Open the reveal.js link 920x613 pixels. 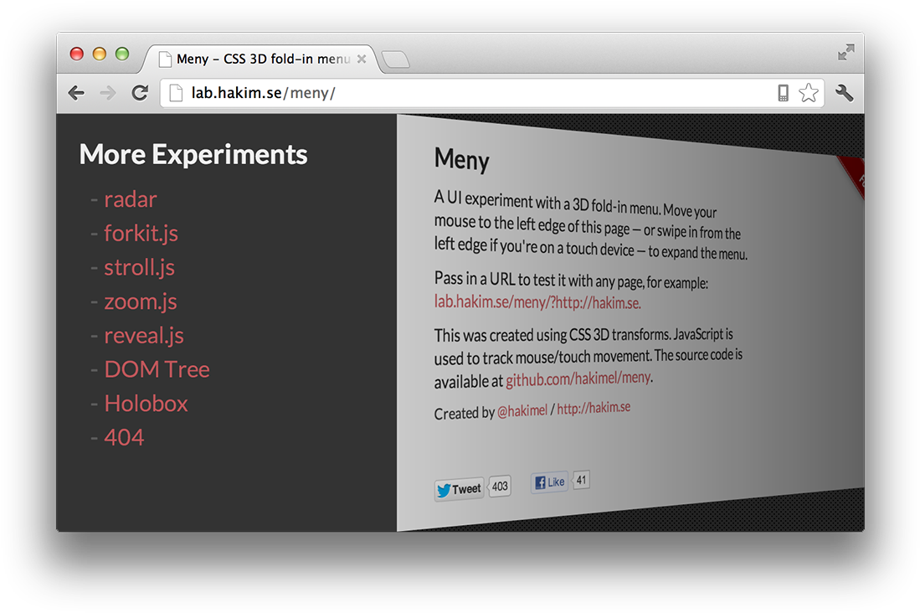pos(144,335)
